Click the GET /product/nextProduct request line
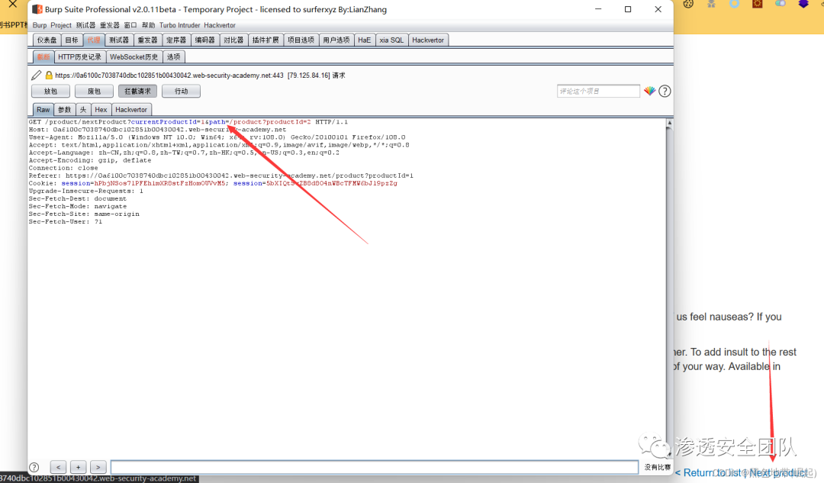The height and width of the screenshot is (483, 824). (188, 122)
